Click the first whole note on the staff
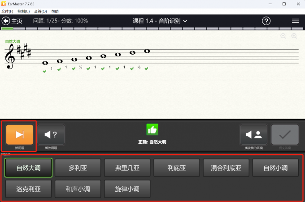The image size is (305, 202). (45, 63)
